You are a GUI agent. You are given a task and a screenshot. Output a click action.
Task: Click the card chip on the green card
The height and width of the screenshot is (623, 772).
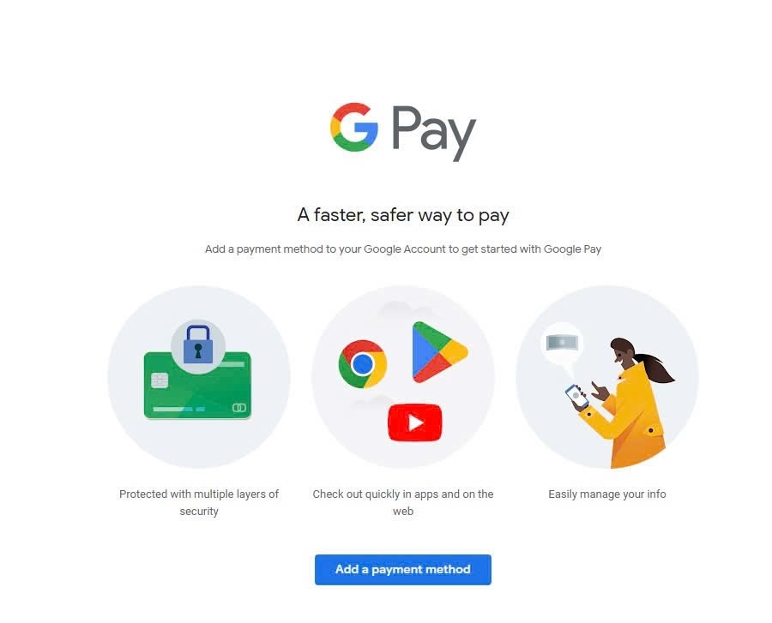(x=160, y=380)
